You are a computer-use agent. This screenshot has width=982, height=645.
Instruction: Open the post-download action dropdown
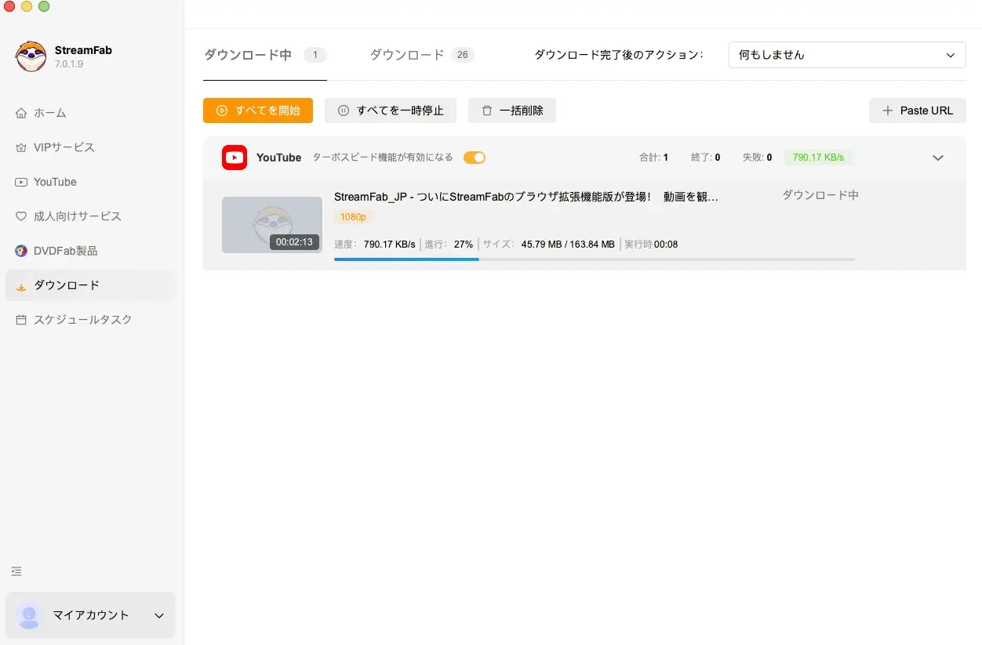[847, 55]
